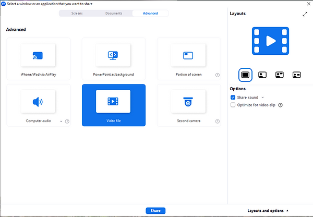Image resolution: width=313 pixels, height=217 pixels.
Task: Switch to the Screens tab
Action: coord(77,14)
